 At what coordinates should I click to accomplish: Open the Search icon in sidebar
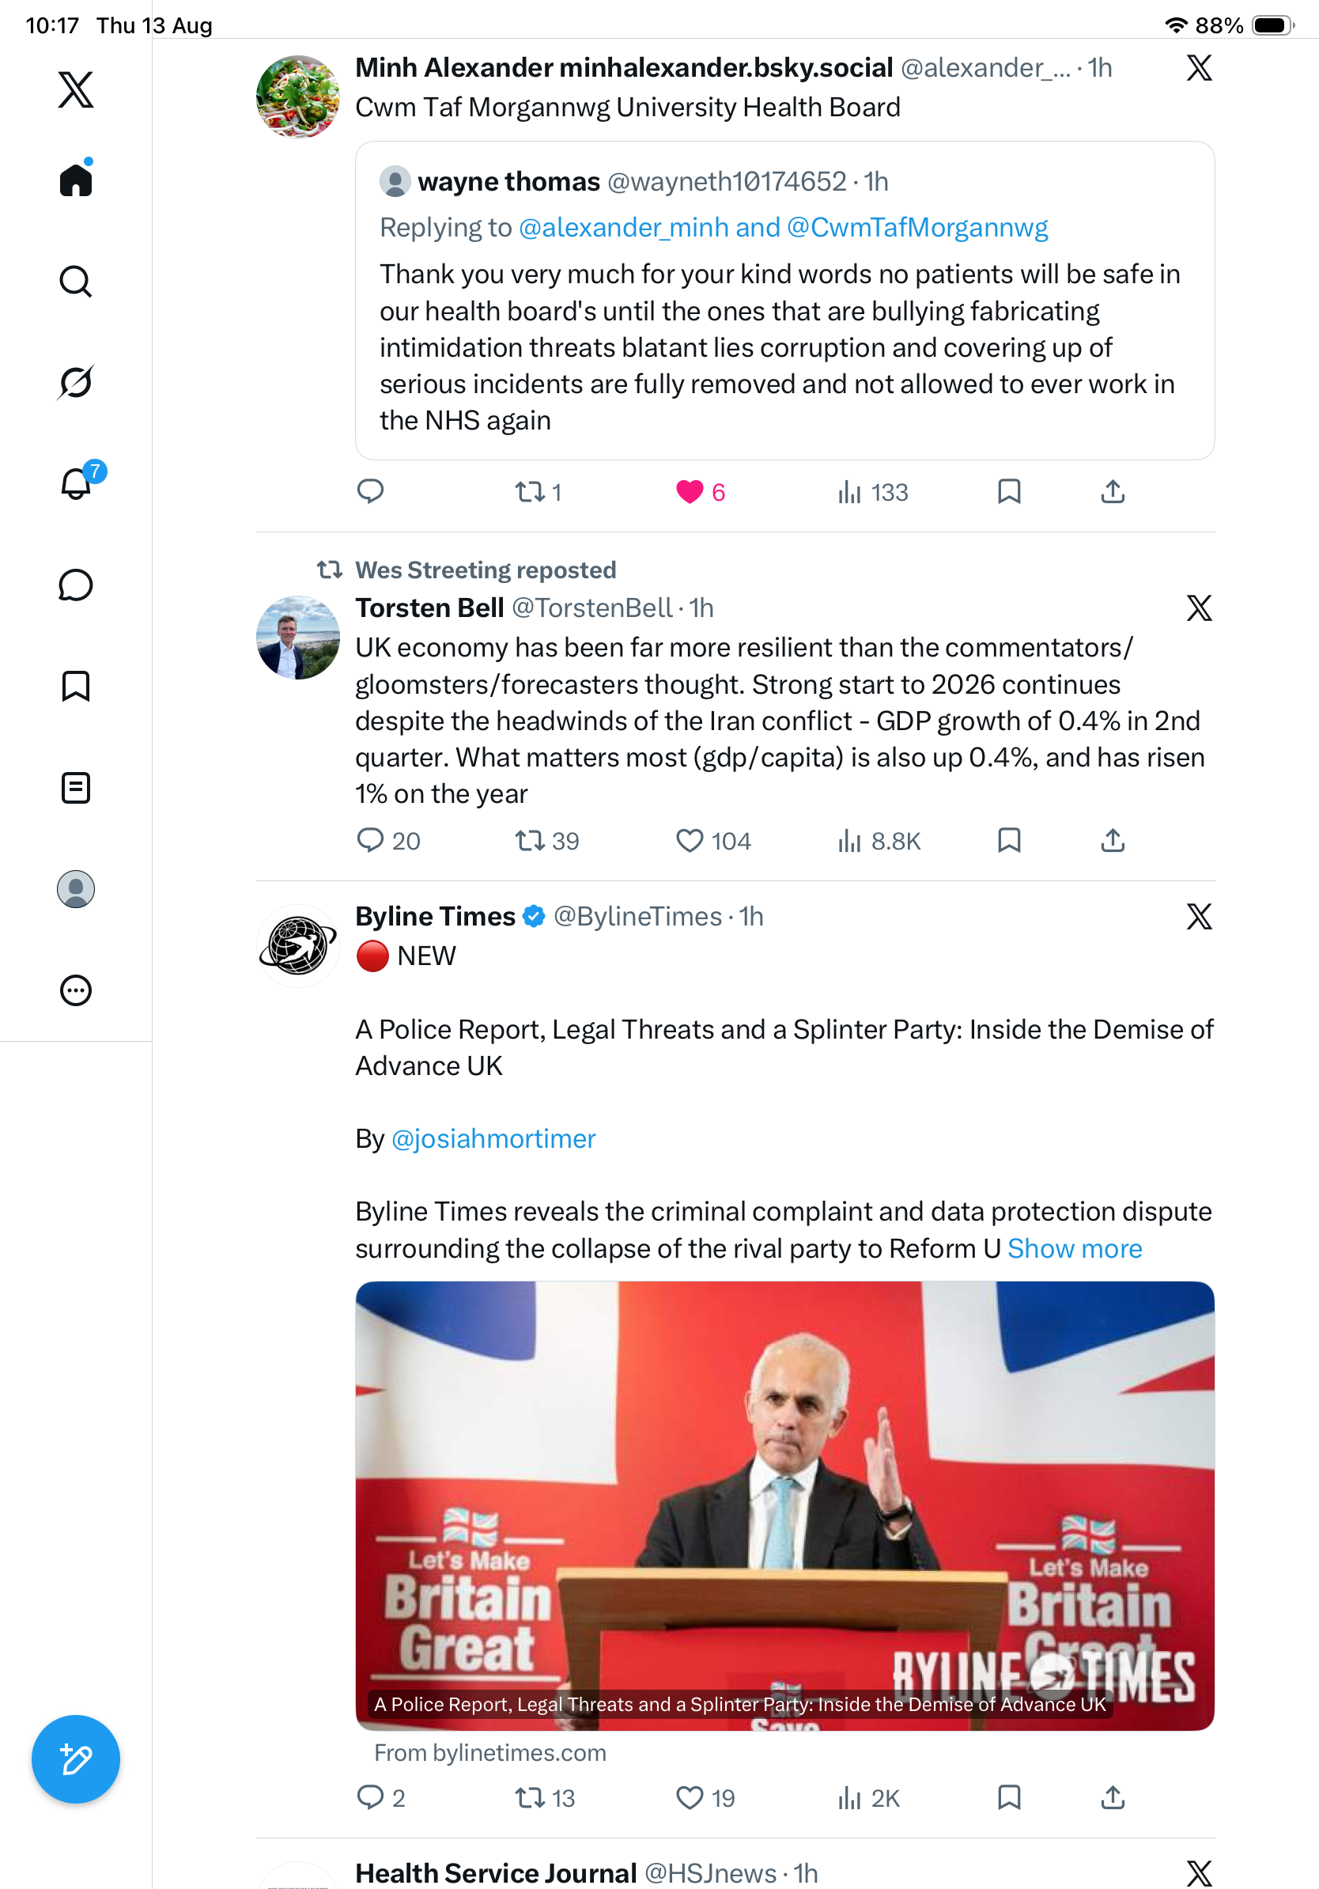click(x=76, y=282)
